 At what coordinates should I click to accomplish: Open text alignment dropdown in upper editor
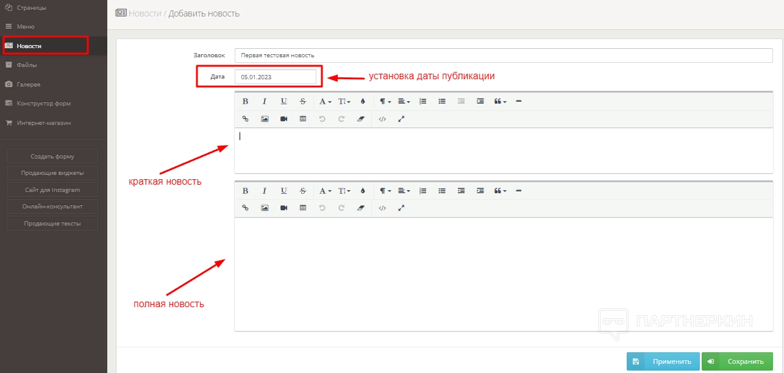[404, 101]
